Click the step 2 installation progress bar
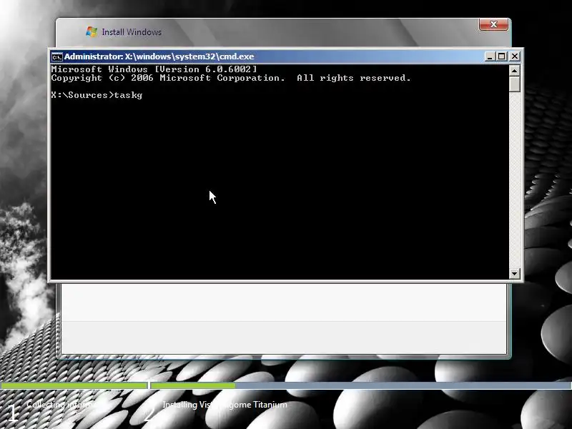The image size is (572, 429). 361,385
